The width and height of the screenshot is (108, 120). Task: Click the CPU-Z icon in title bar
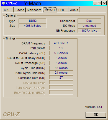(4, 3)
